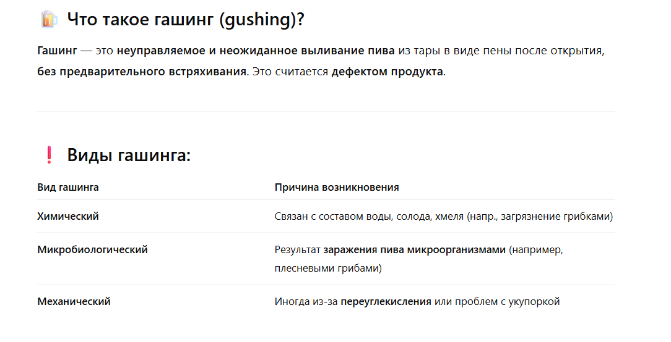Click the horizontal divider line between sections
The image size is (671, 342).
pyautogui.click(x=326, y=112)
